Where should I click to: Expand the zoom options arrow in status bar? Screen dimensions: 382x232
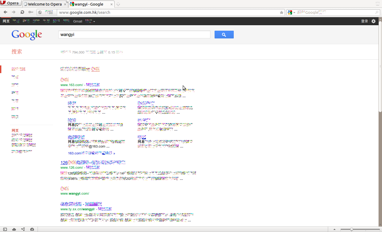tap(335, 229)
